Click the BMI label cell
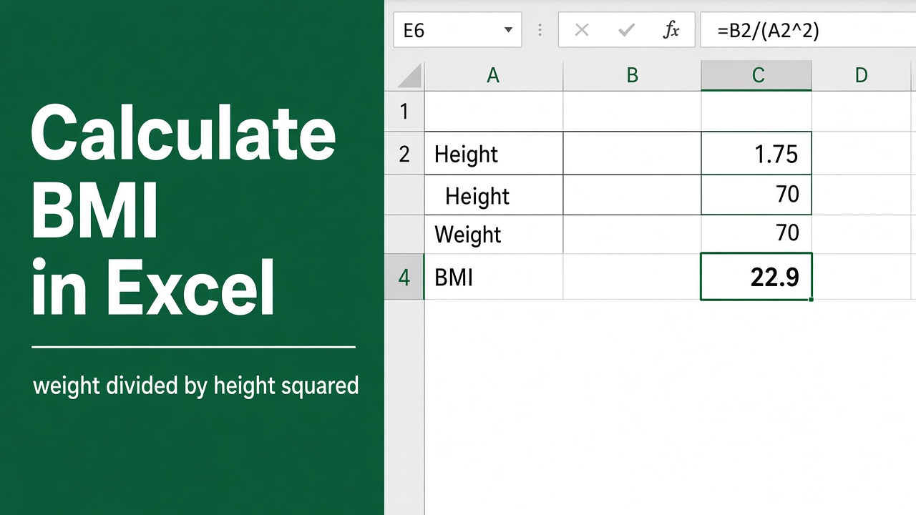This screenshot has width=916, height=515. pyautogui.click(x=493, y=277)
